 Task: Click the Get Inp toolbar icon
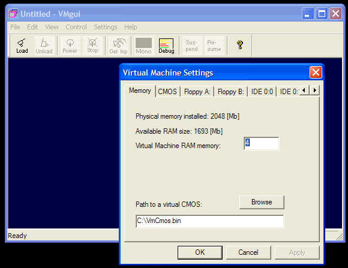coord(118,46)
